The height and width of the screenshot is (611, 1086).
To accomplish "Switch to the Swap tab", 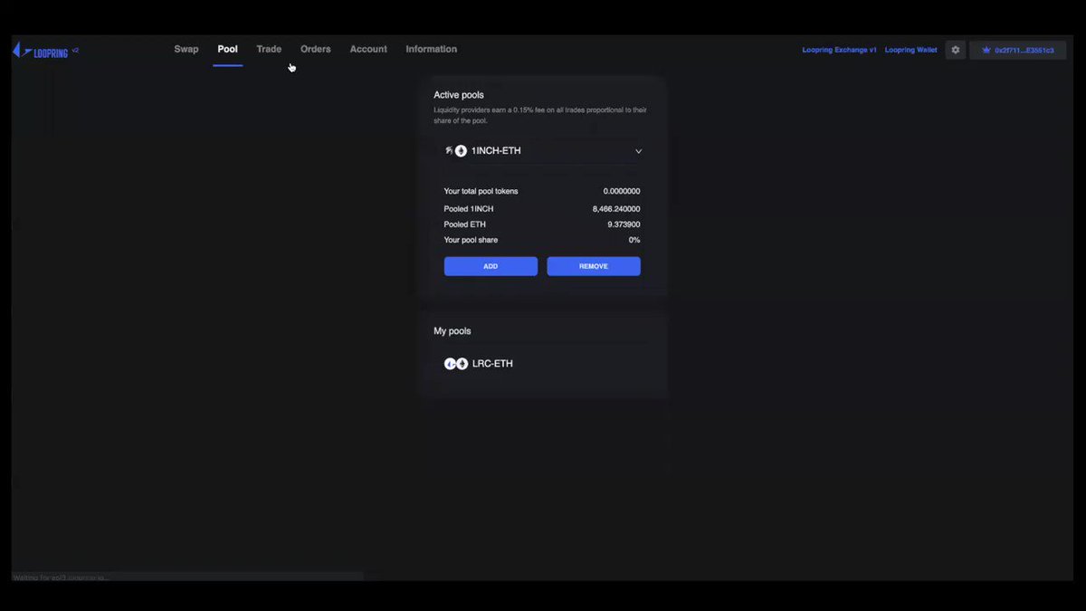I will pos(186,49).
